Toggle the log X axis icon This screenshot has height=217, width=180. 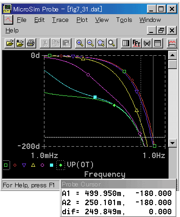pos(126,43)
